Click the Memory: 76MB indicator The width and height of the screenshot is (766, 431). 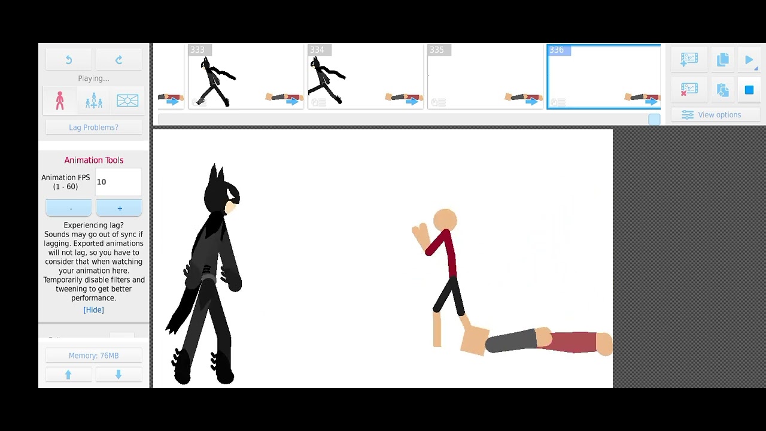coord(93,356)
